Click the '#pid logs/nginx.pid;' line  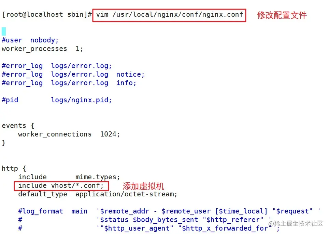[x=57, y=100]
